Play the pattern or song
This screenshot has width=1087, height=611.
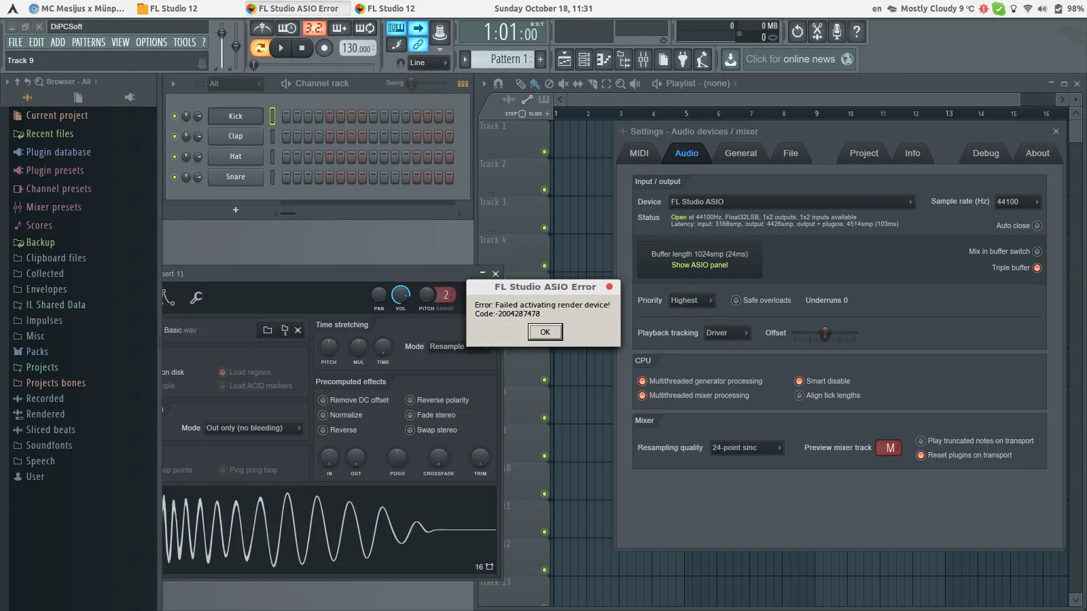[x=280, y=48]
